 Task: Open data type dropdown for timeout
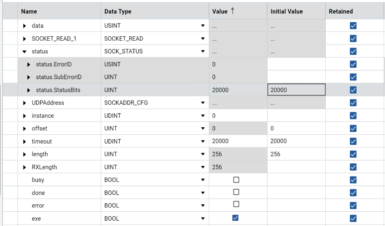pyautogui.click(x=203, y=142)
